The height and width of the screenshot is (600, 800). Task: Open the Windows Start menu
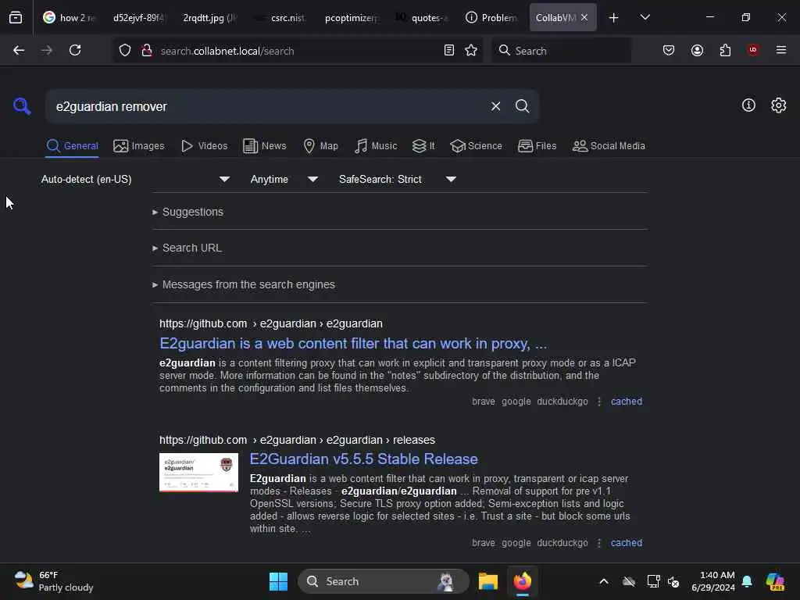coord(279,581)
